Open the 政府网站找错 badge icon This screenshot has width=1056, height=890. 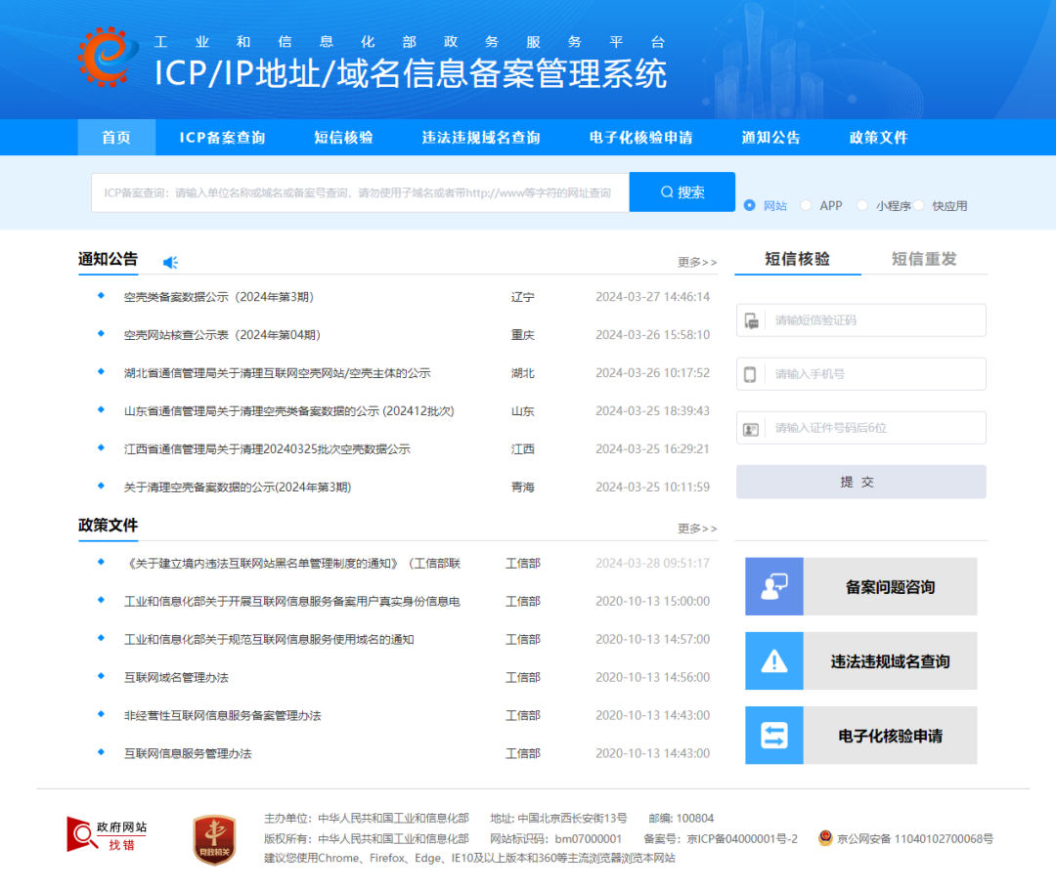108,833
